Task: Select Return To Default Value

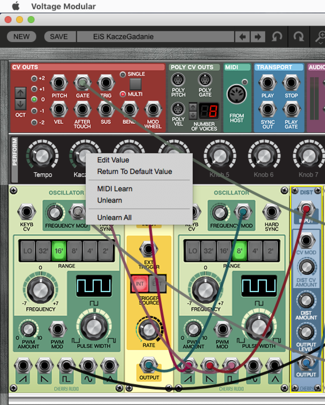Action: point(134,171)
